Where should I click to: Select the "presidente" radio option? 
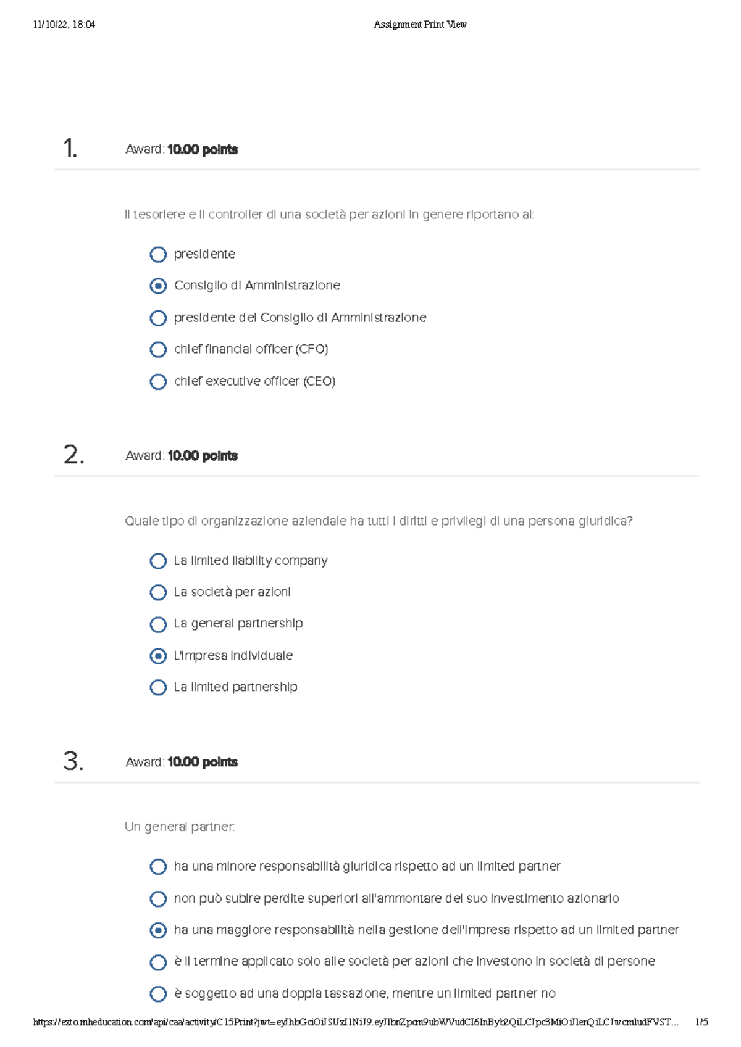[158, 254]
